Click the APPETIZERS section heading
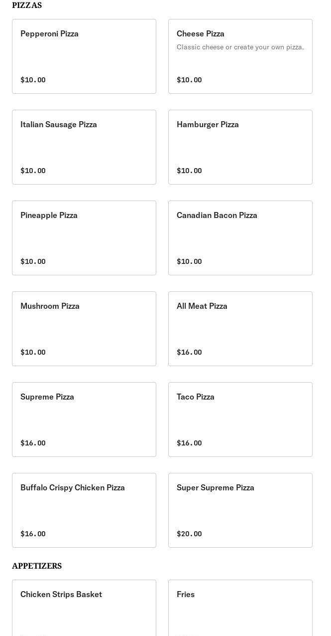Image resolution: width=331 pixels, height=636 pixels. pos(37,566)
